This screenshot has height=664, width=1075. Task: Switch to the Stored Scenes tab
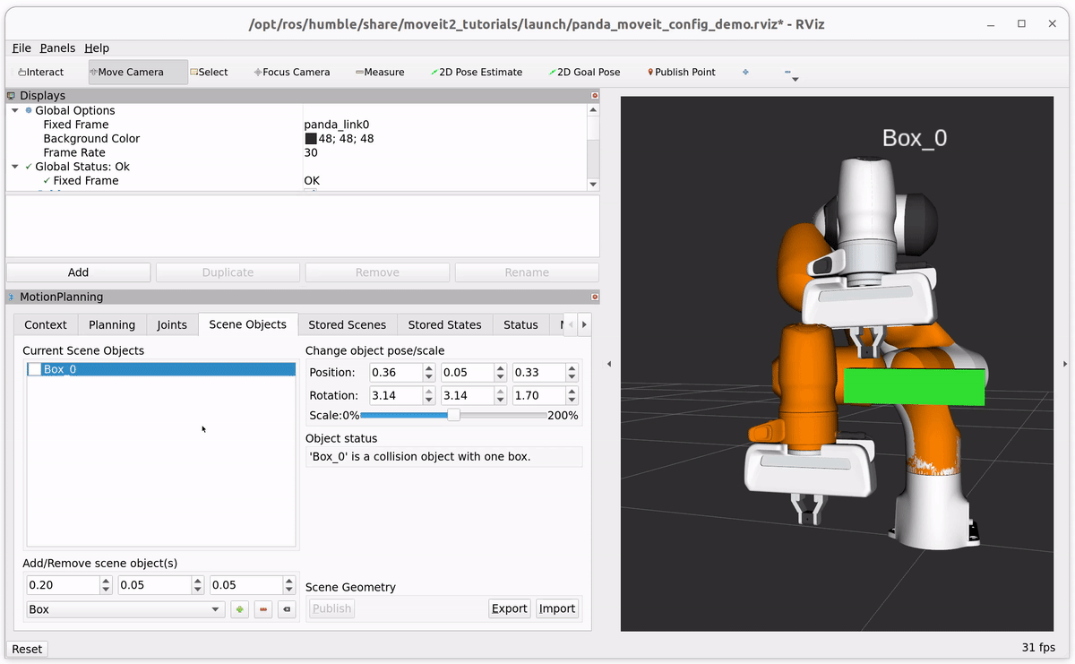point(347,324)
